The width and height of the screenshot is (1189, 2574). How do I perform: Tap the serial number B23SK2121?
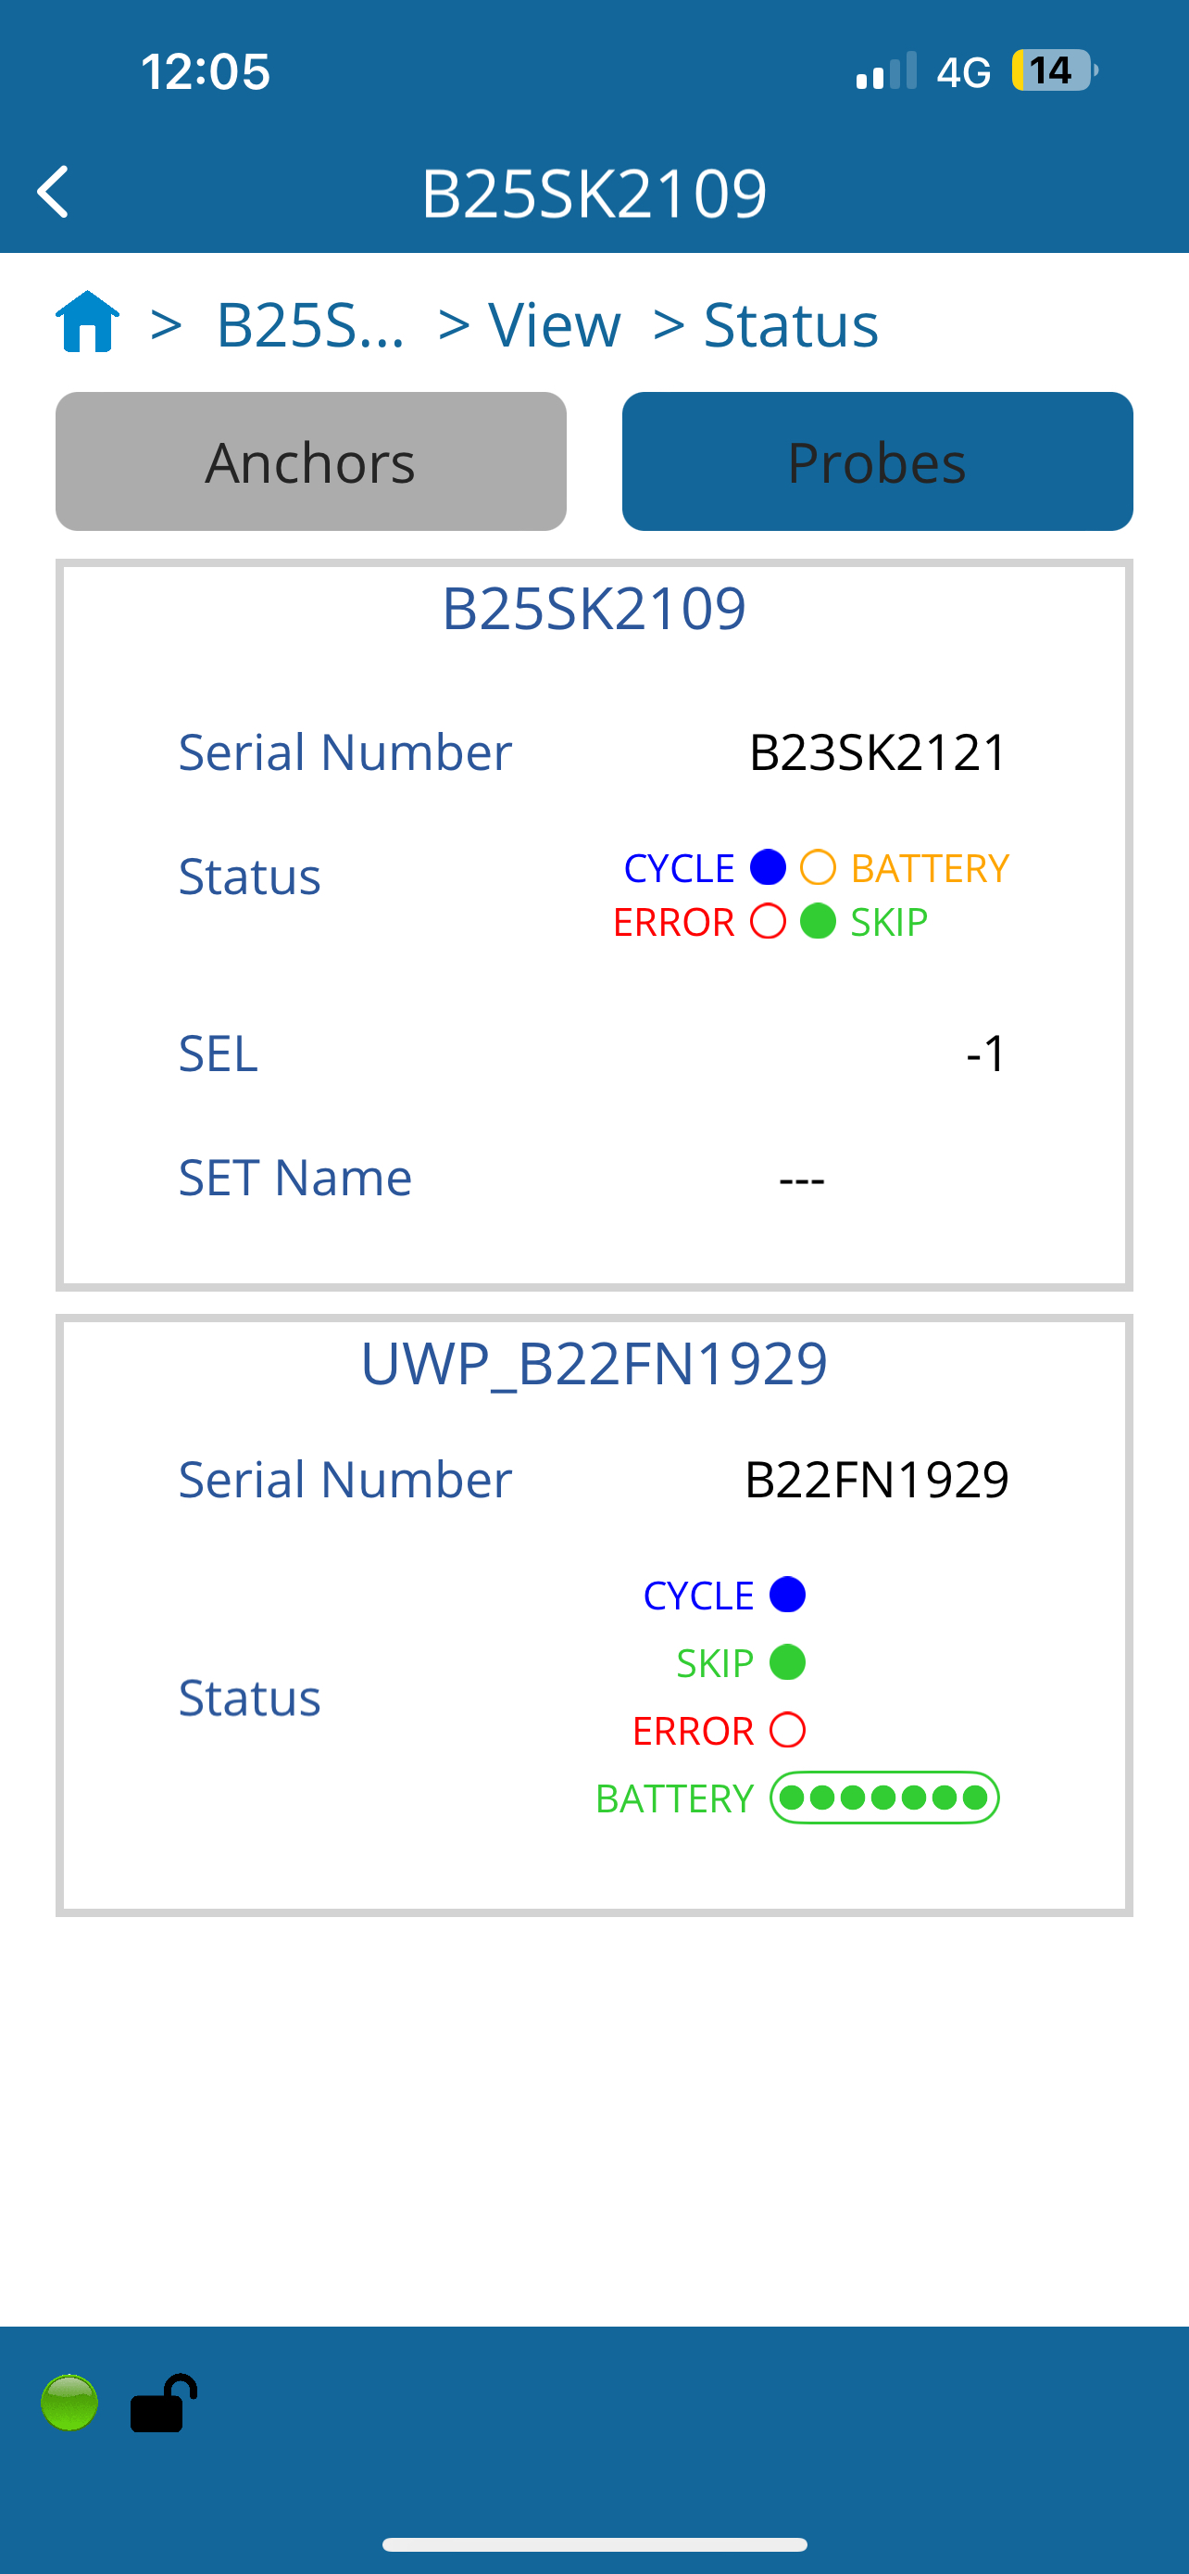click(x=878, y=752)
